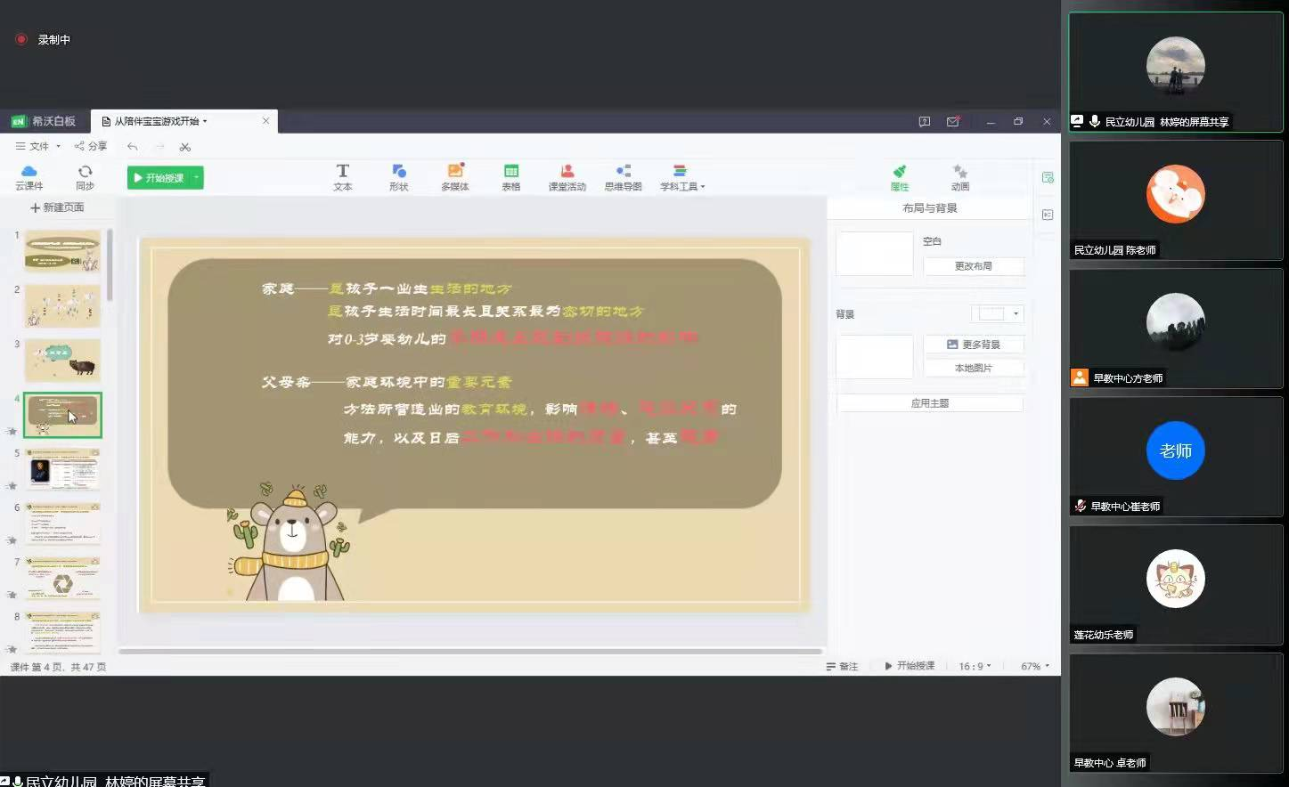Open the 67% zoom level dropdown

[1035, 666]
